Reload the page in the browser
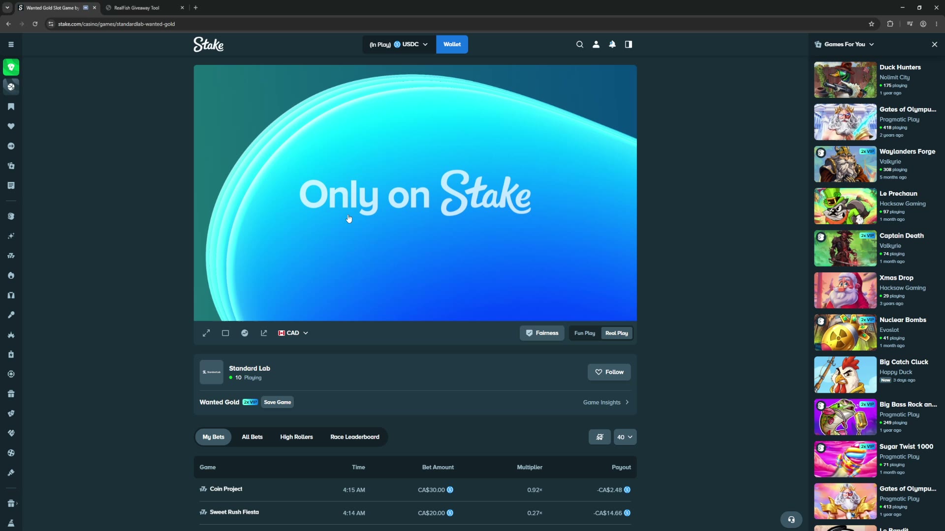Viewport: 945px width, 531px height. [35, 24]
